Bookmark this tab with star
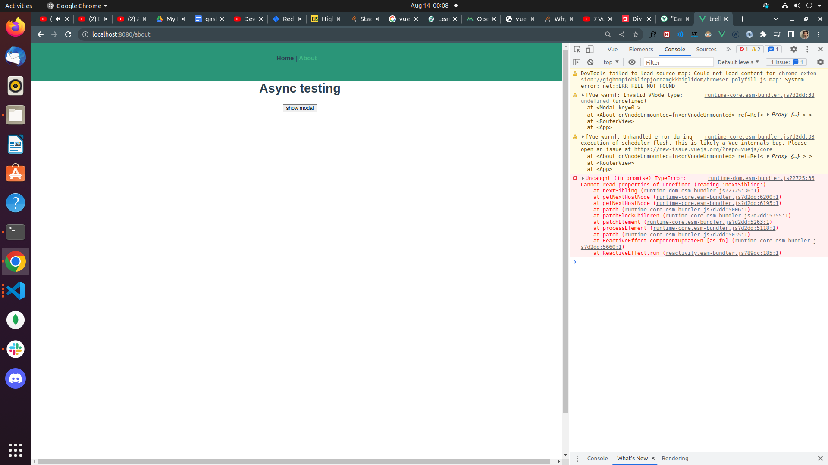828x465 pixels. pos(635,34)
